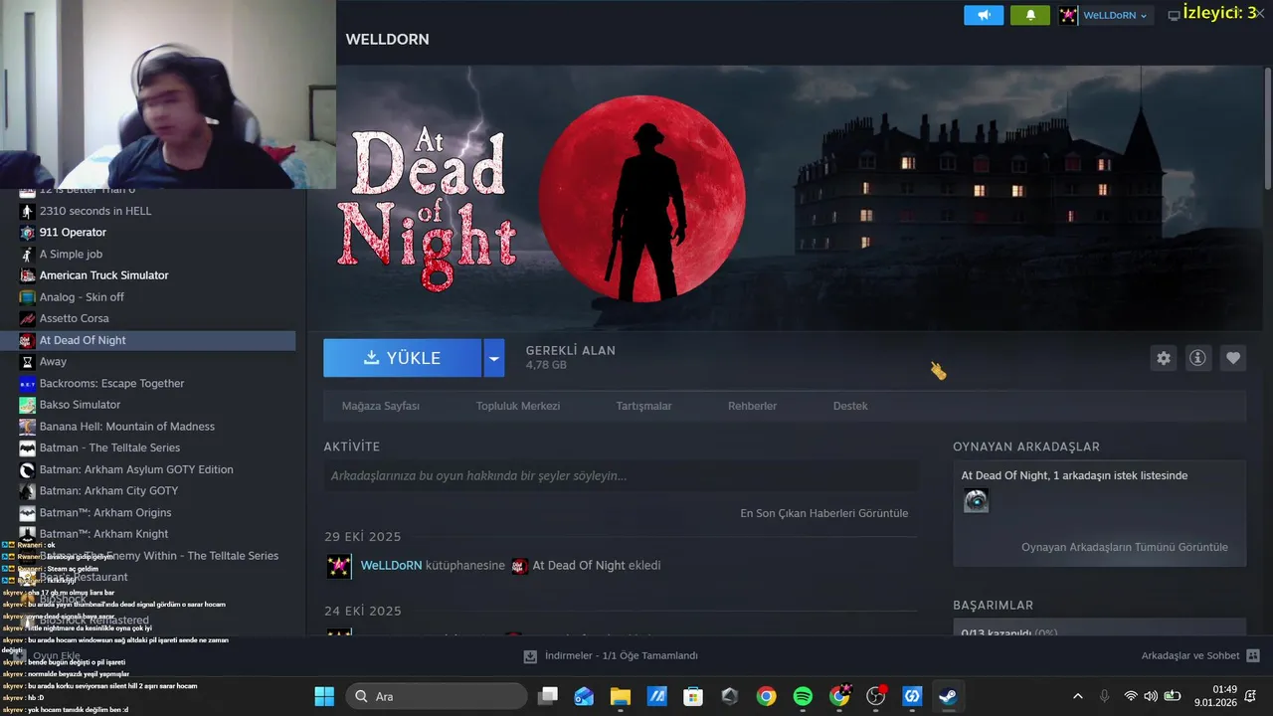1273x716 pixels.
Task: Click taskbar Ara search box
Action: [x=436, y=696]
